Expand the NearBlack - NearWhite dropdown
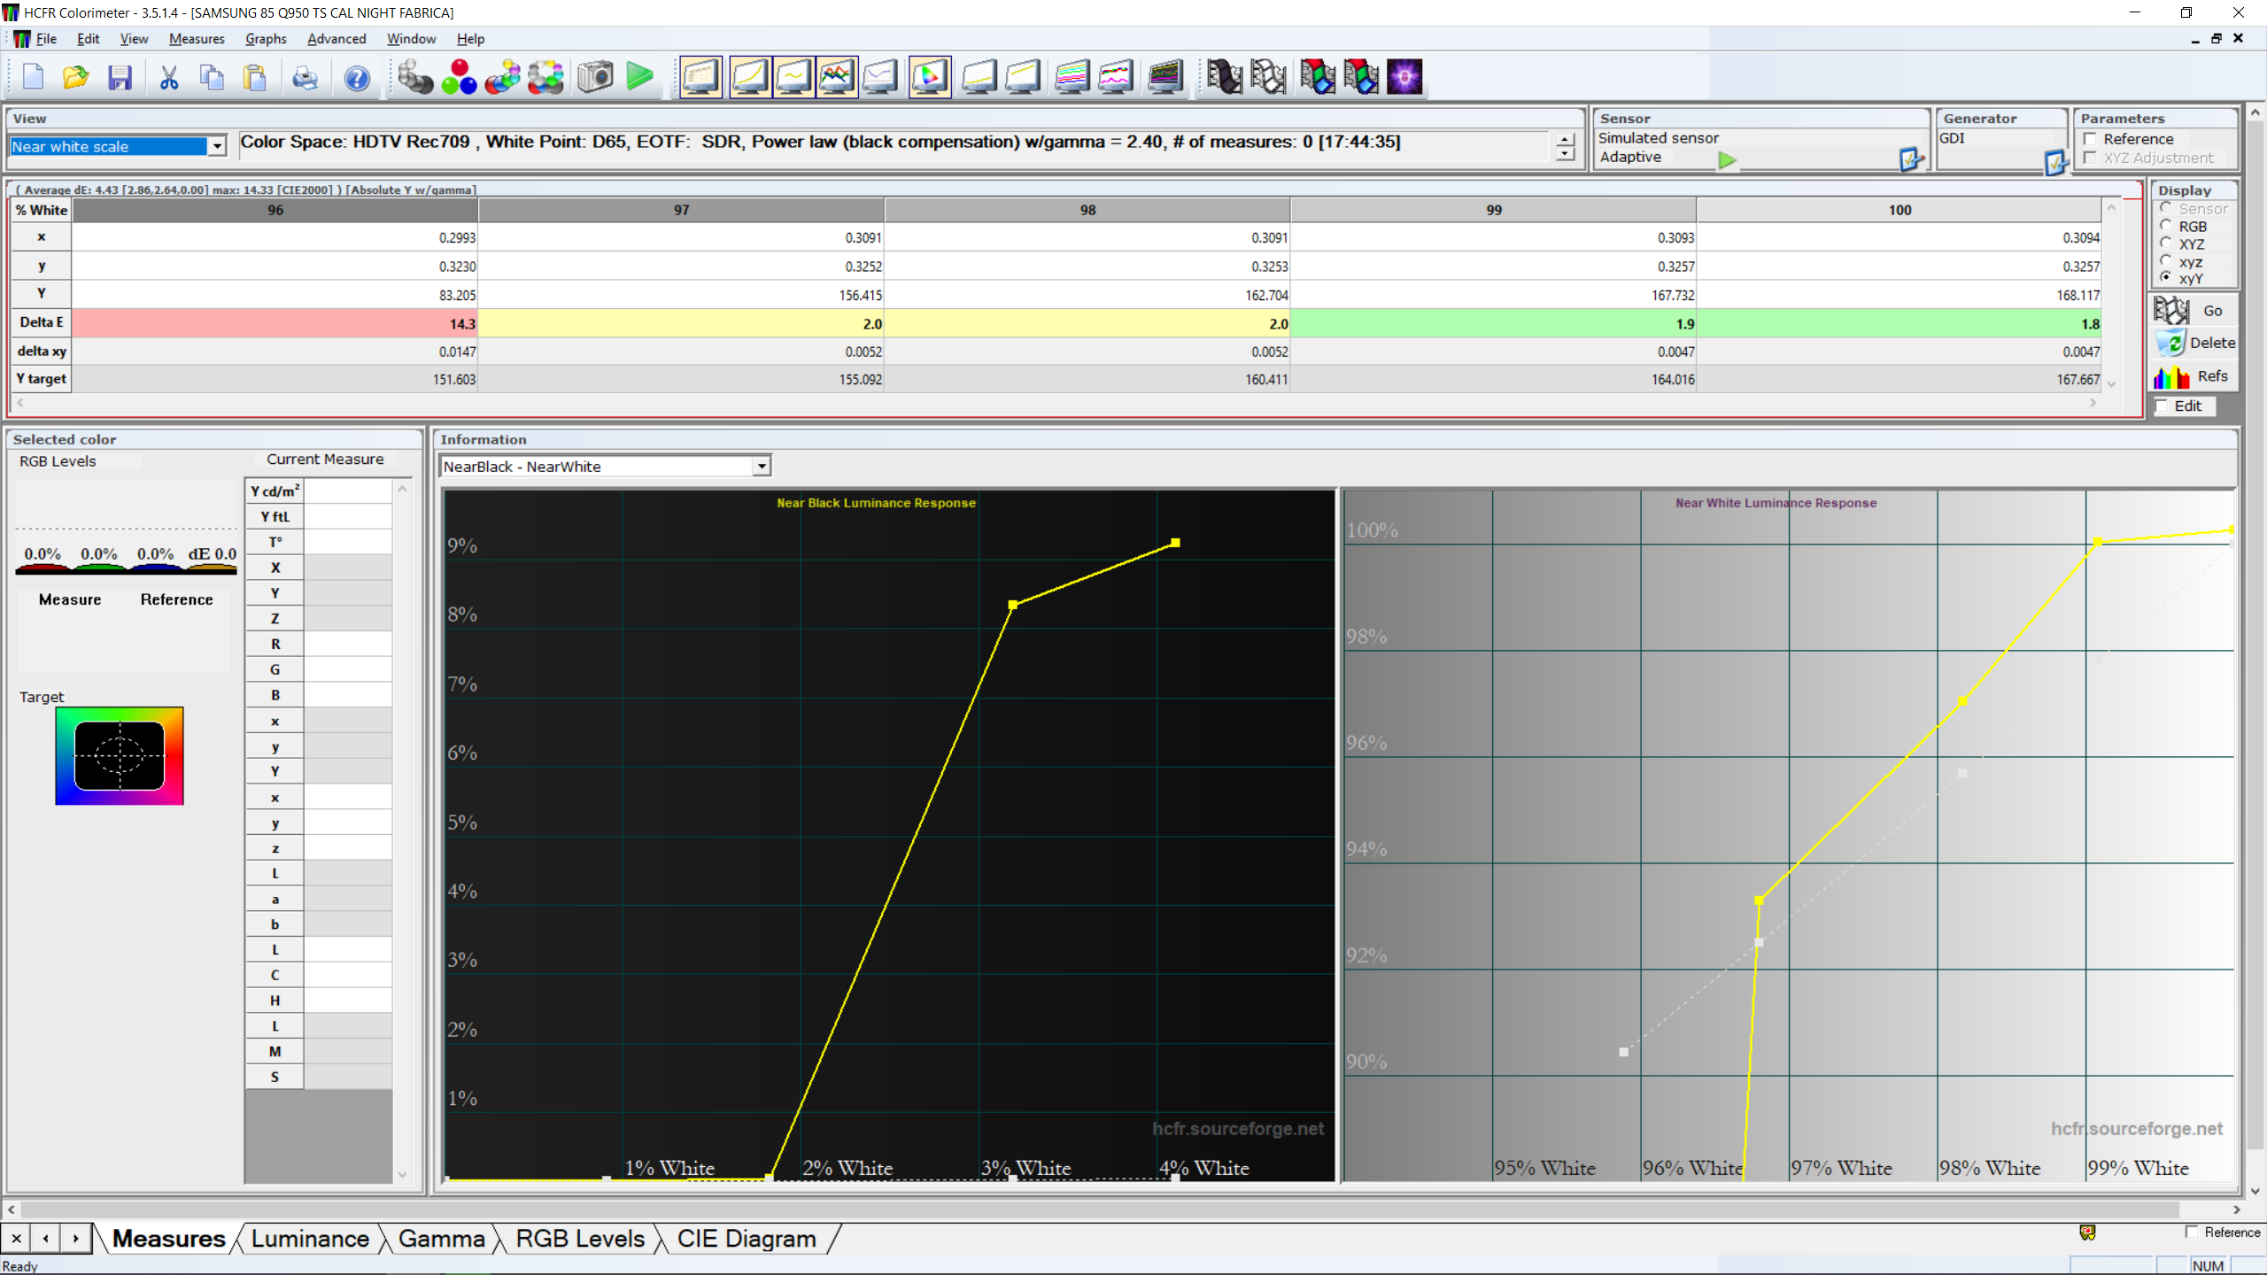 (x=762, y=467)
